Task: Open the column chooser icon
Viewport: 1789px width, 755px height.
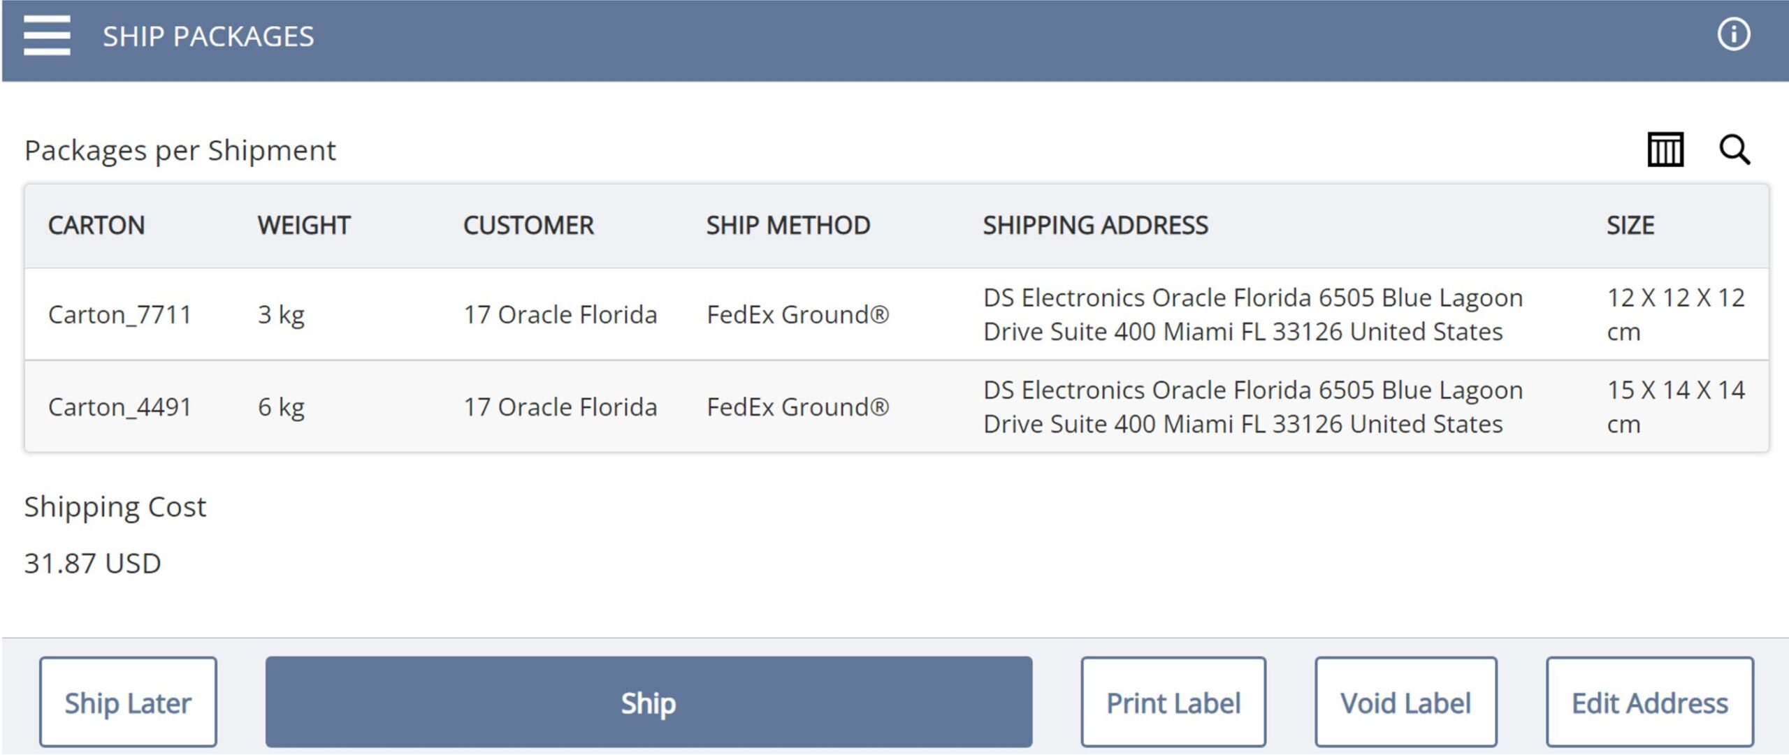Action: point(1665,149)
